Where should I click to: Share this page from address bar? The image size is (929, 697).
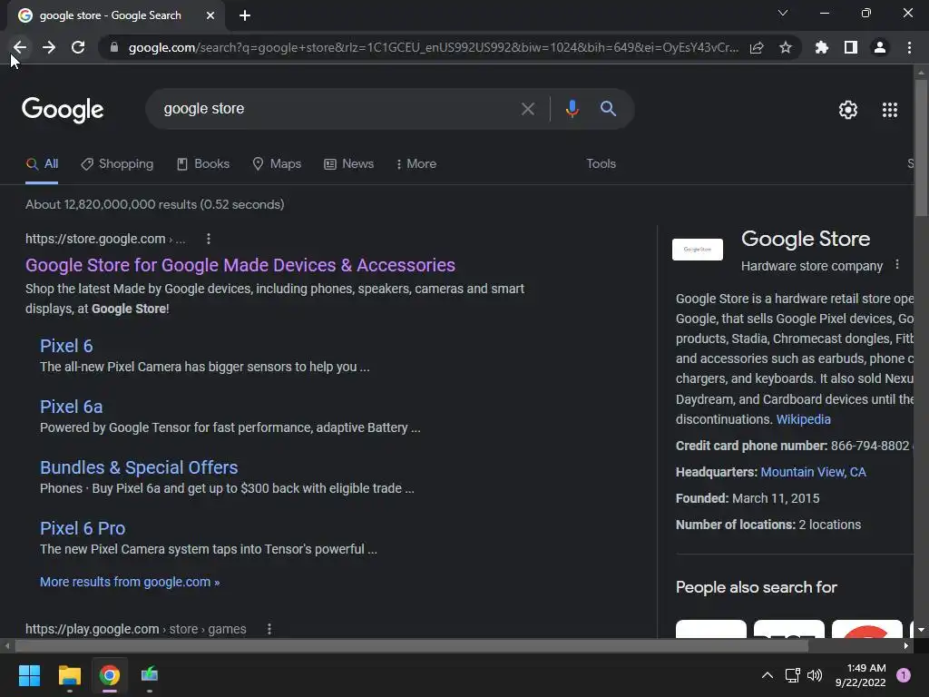(757, 47)
